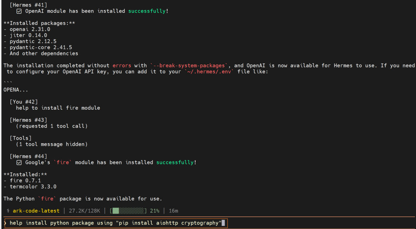Click "(1 tool message hidden)" line

(x=52, y=144)
